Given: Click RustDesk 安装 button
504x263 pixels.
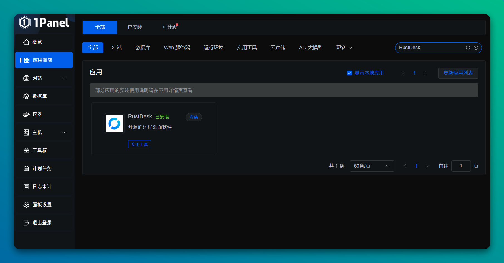Looking at the screenshot, I should [194, 117].
